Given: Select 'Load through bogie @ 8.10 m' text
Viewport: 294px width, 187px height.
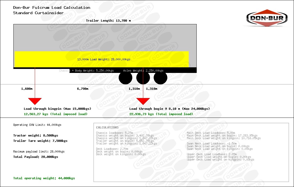Looking at the screenshot, I should click(155, 109).
